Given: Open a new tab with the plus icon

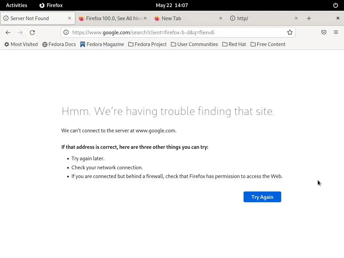Looking at the screenshot, I should coord(309,18).
